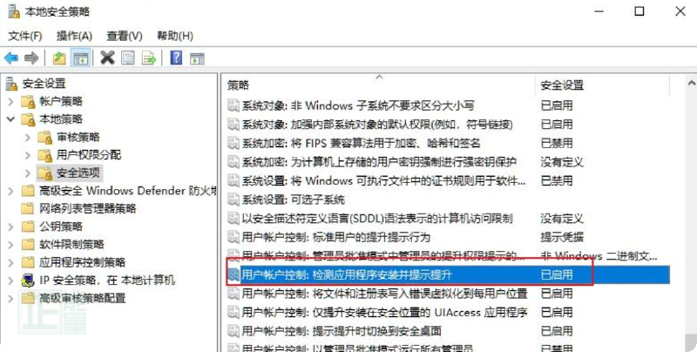Close the 本地安全策略 window

point(680,11)
